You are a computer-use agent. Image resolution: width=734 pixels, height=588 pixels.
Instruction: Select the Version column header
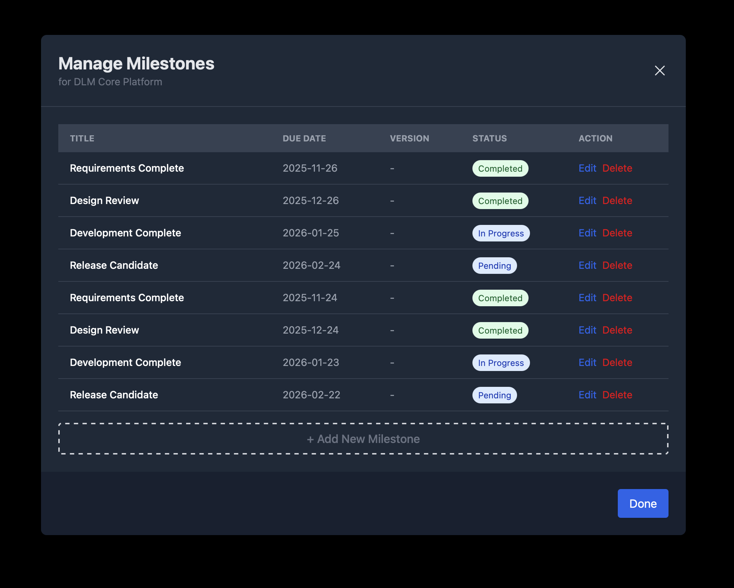click(x=409, y=138)
